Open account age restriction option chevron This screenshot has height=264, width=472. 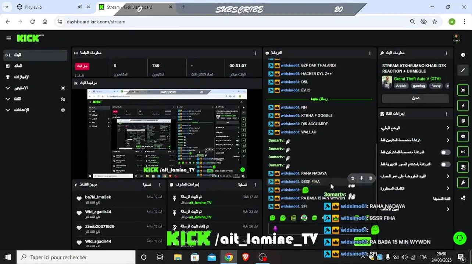448,176
